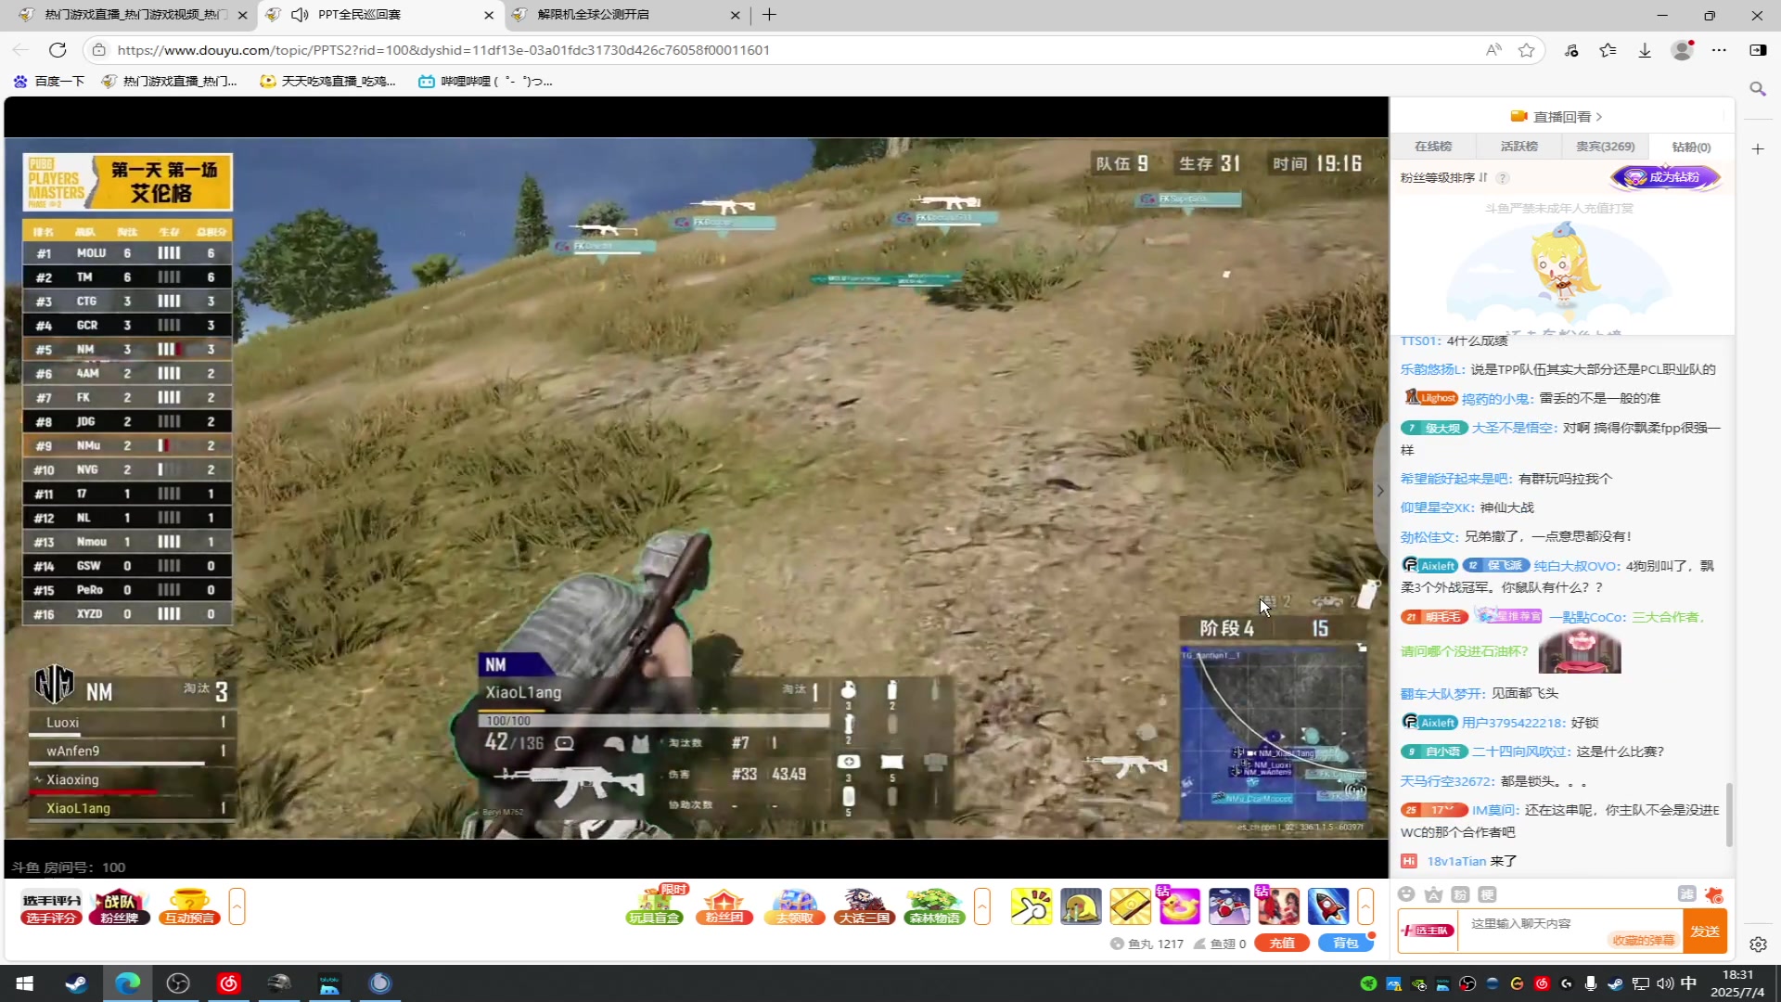This screenshot has width=1781, height=1002.
Task: Click the 去领取 claim reward icon
Action: (x=795, y=906)
